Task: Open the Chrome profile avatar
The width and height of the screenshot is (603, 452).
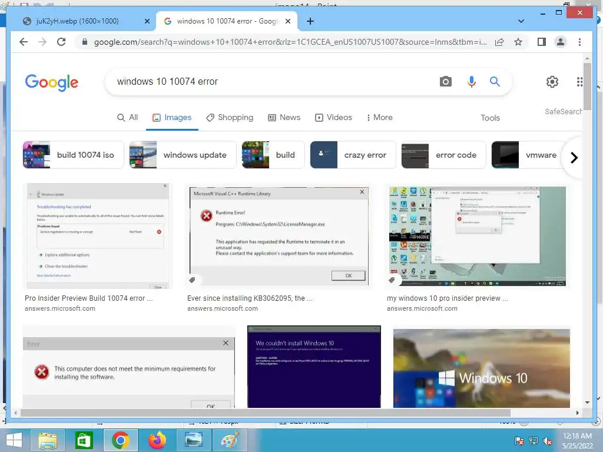Action: tap(561, 42)
